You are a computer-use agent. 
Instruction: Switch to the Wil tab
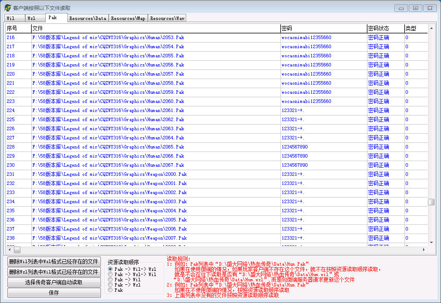coord(15,18)
